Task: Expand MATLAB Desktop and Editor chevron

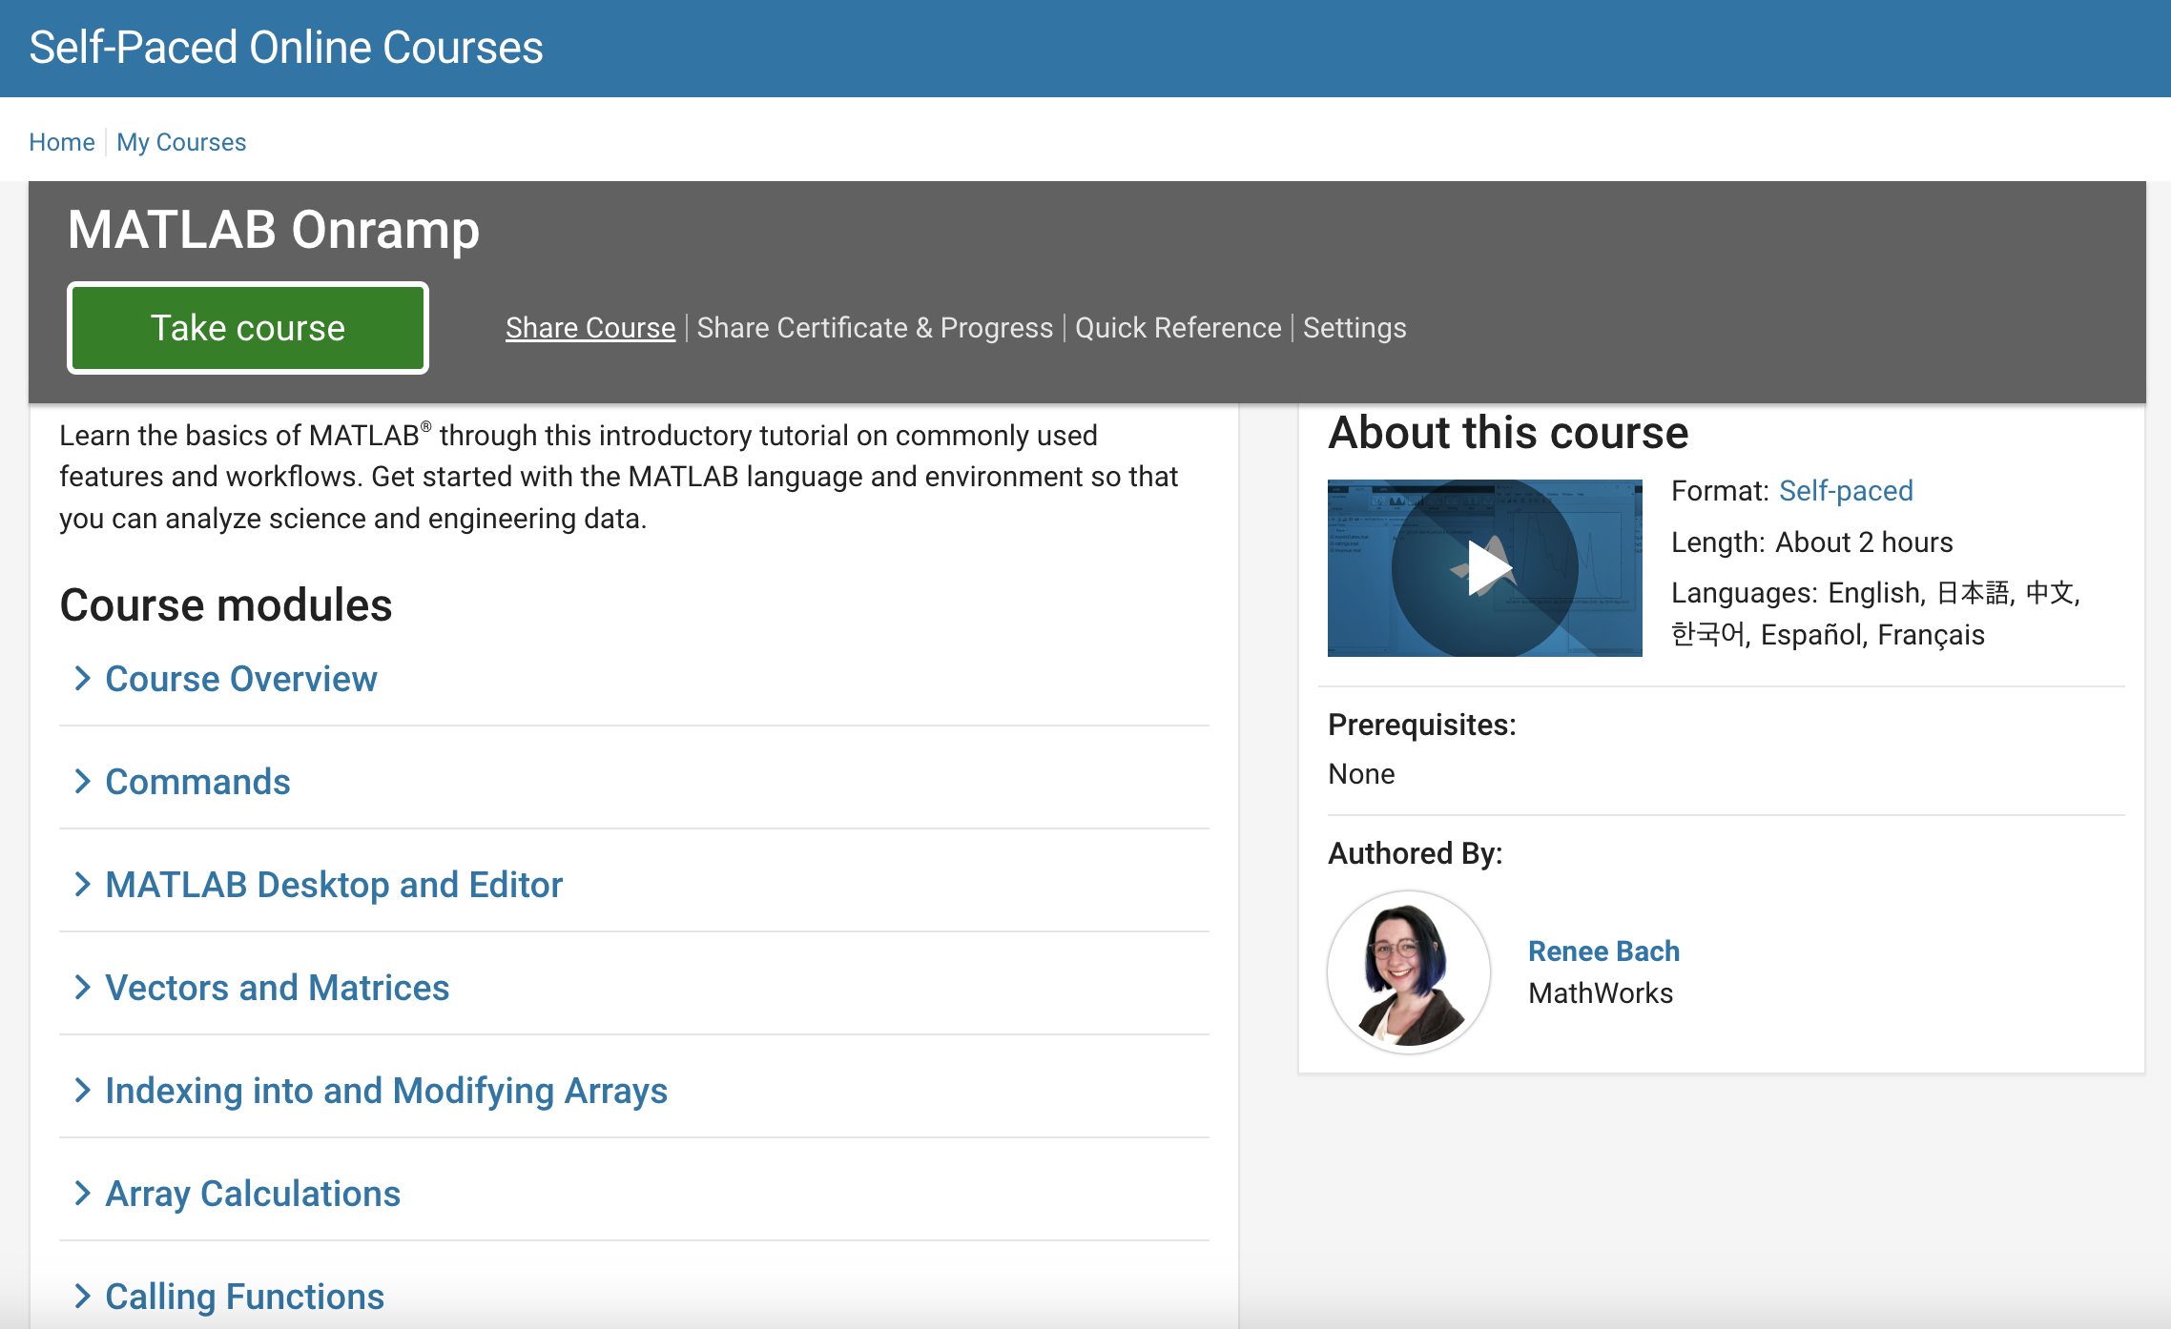Action: tap(83, 885)
